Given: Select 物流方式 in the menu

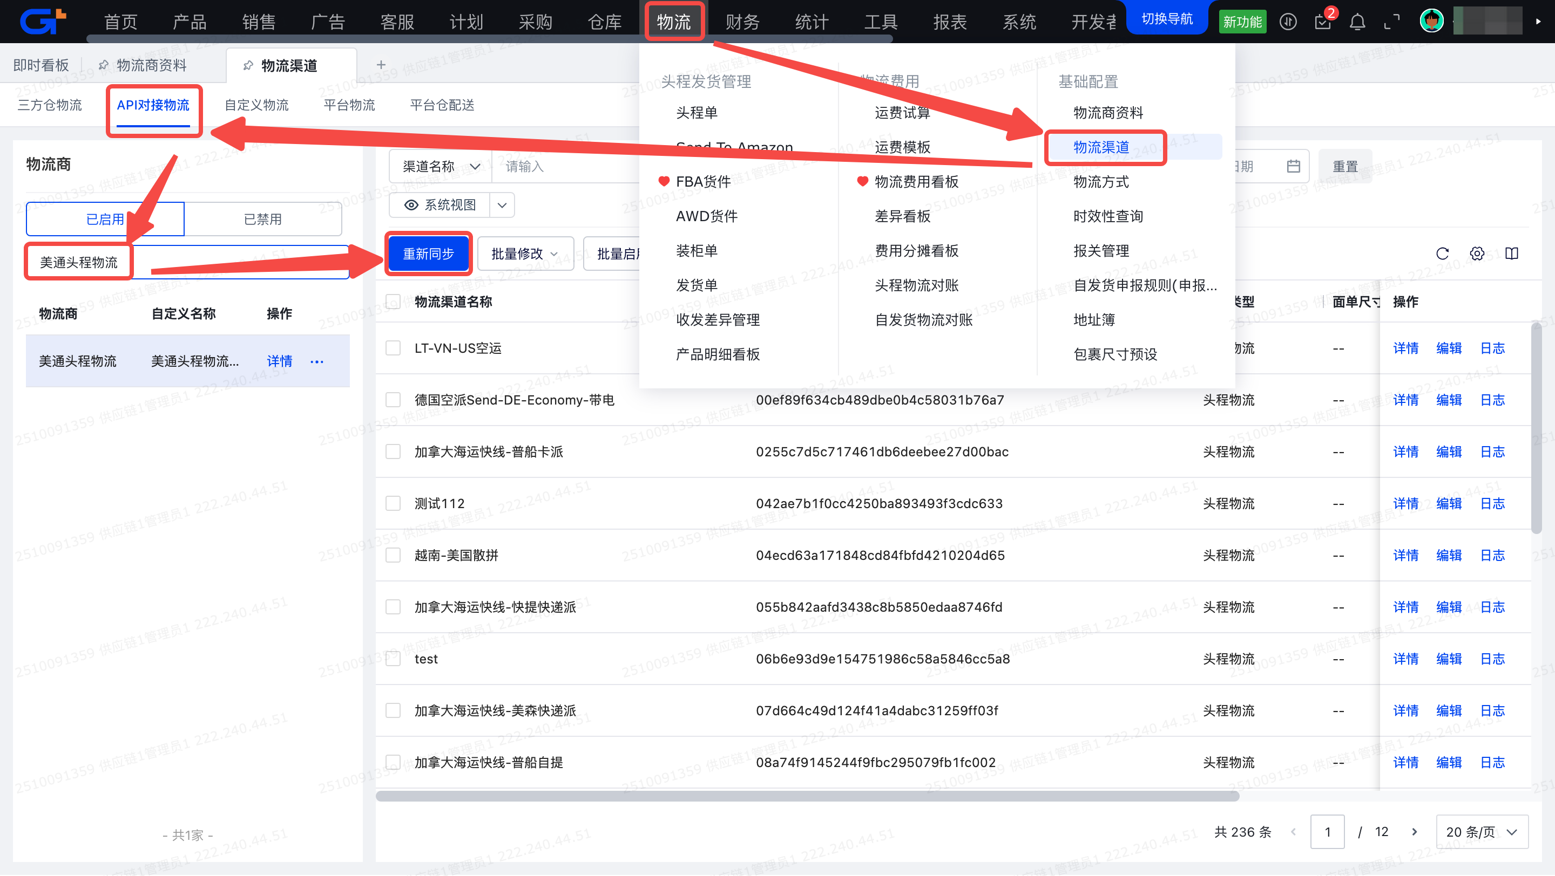Looking at the screenshot, I should tap(1100, 182).
